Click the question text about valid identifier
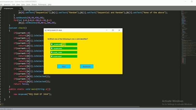The image size is (196, 110). pyautogui.click(x=68, y=39)
